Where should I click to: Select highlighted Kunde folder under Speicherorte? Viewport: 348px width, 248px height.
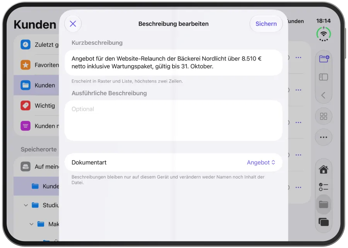click(36, 186)
